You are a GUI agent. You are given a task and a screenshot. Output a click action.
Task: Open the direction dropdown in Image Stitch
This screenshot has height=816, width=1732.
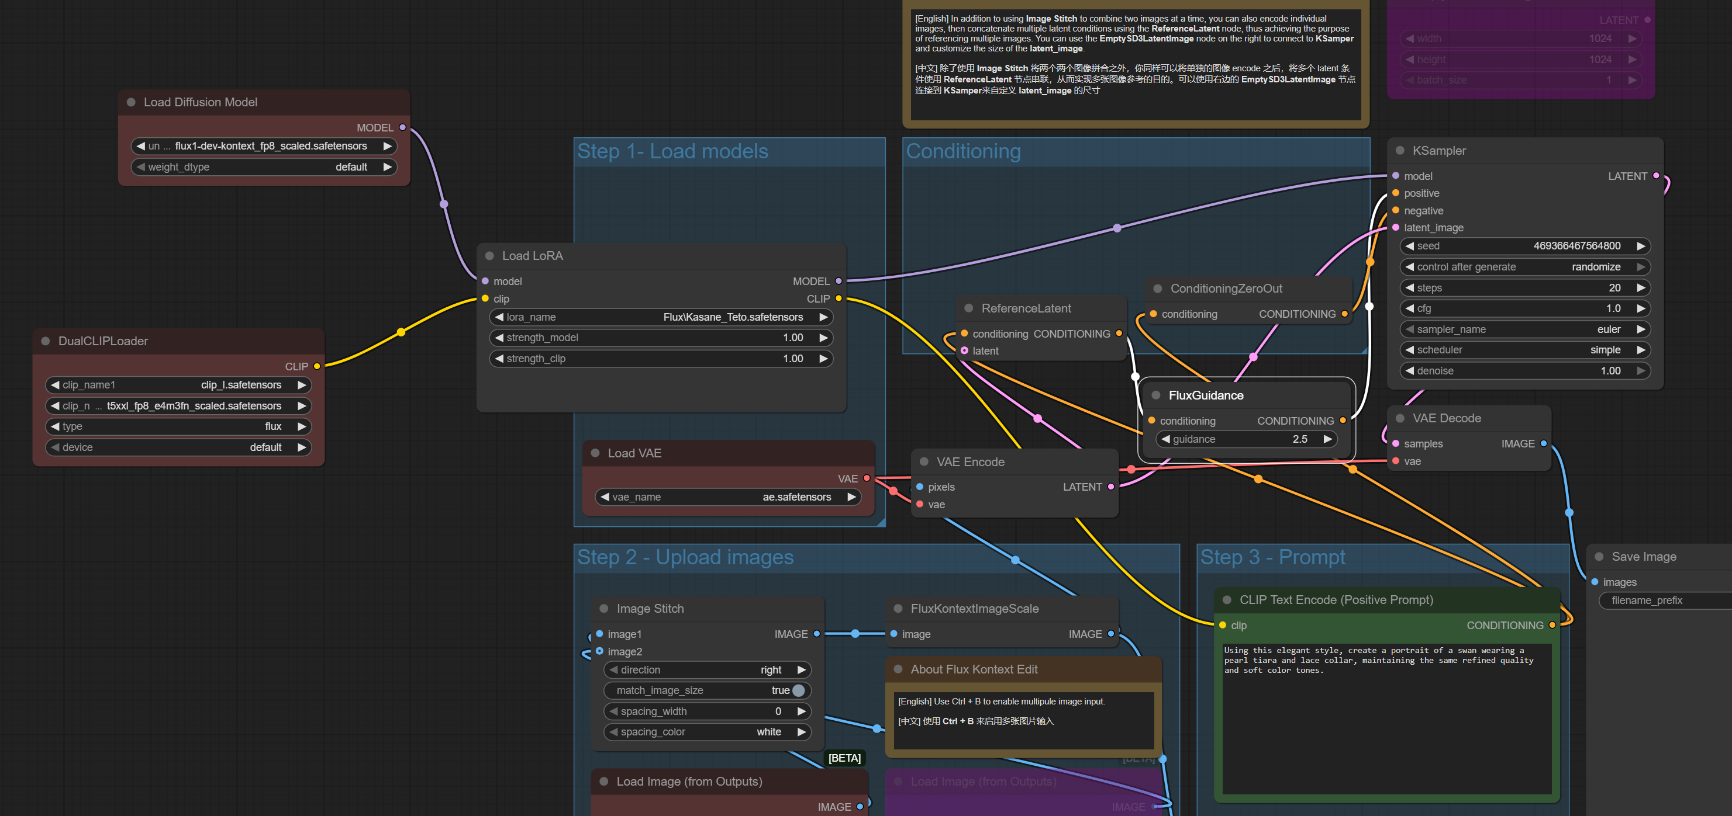click(x=708, y=670)
